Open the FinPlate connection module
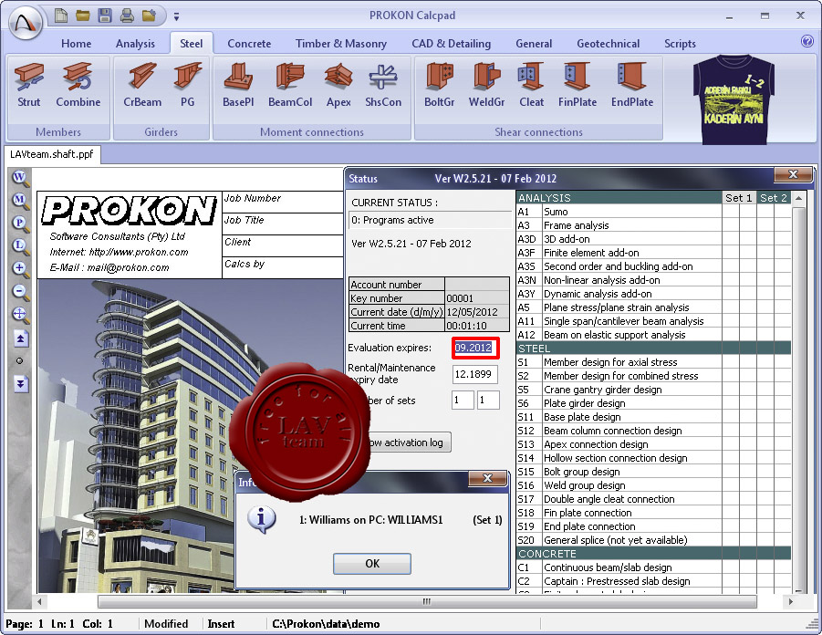Screen dimensions: 822x635 click(x=577, y=85)
